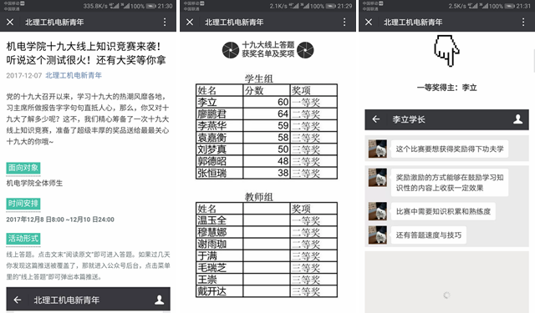Screen dimensions: 535x313
Task: Select 温玉全 row in the teacher table
Action: coord(267,220)
